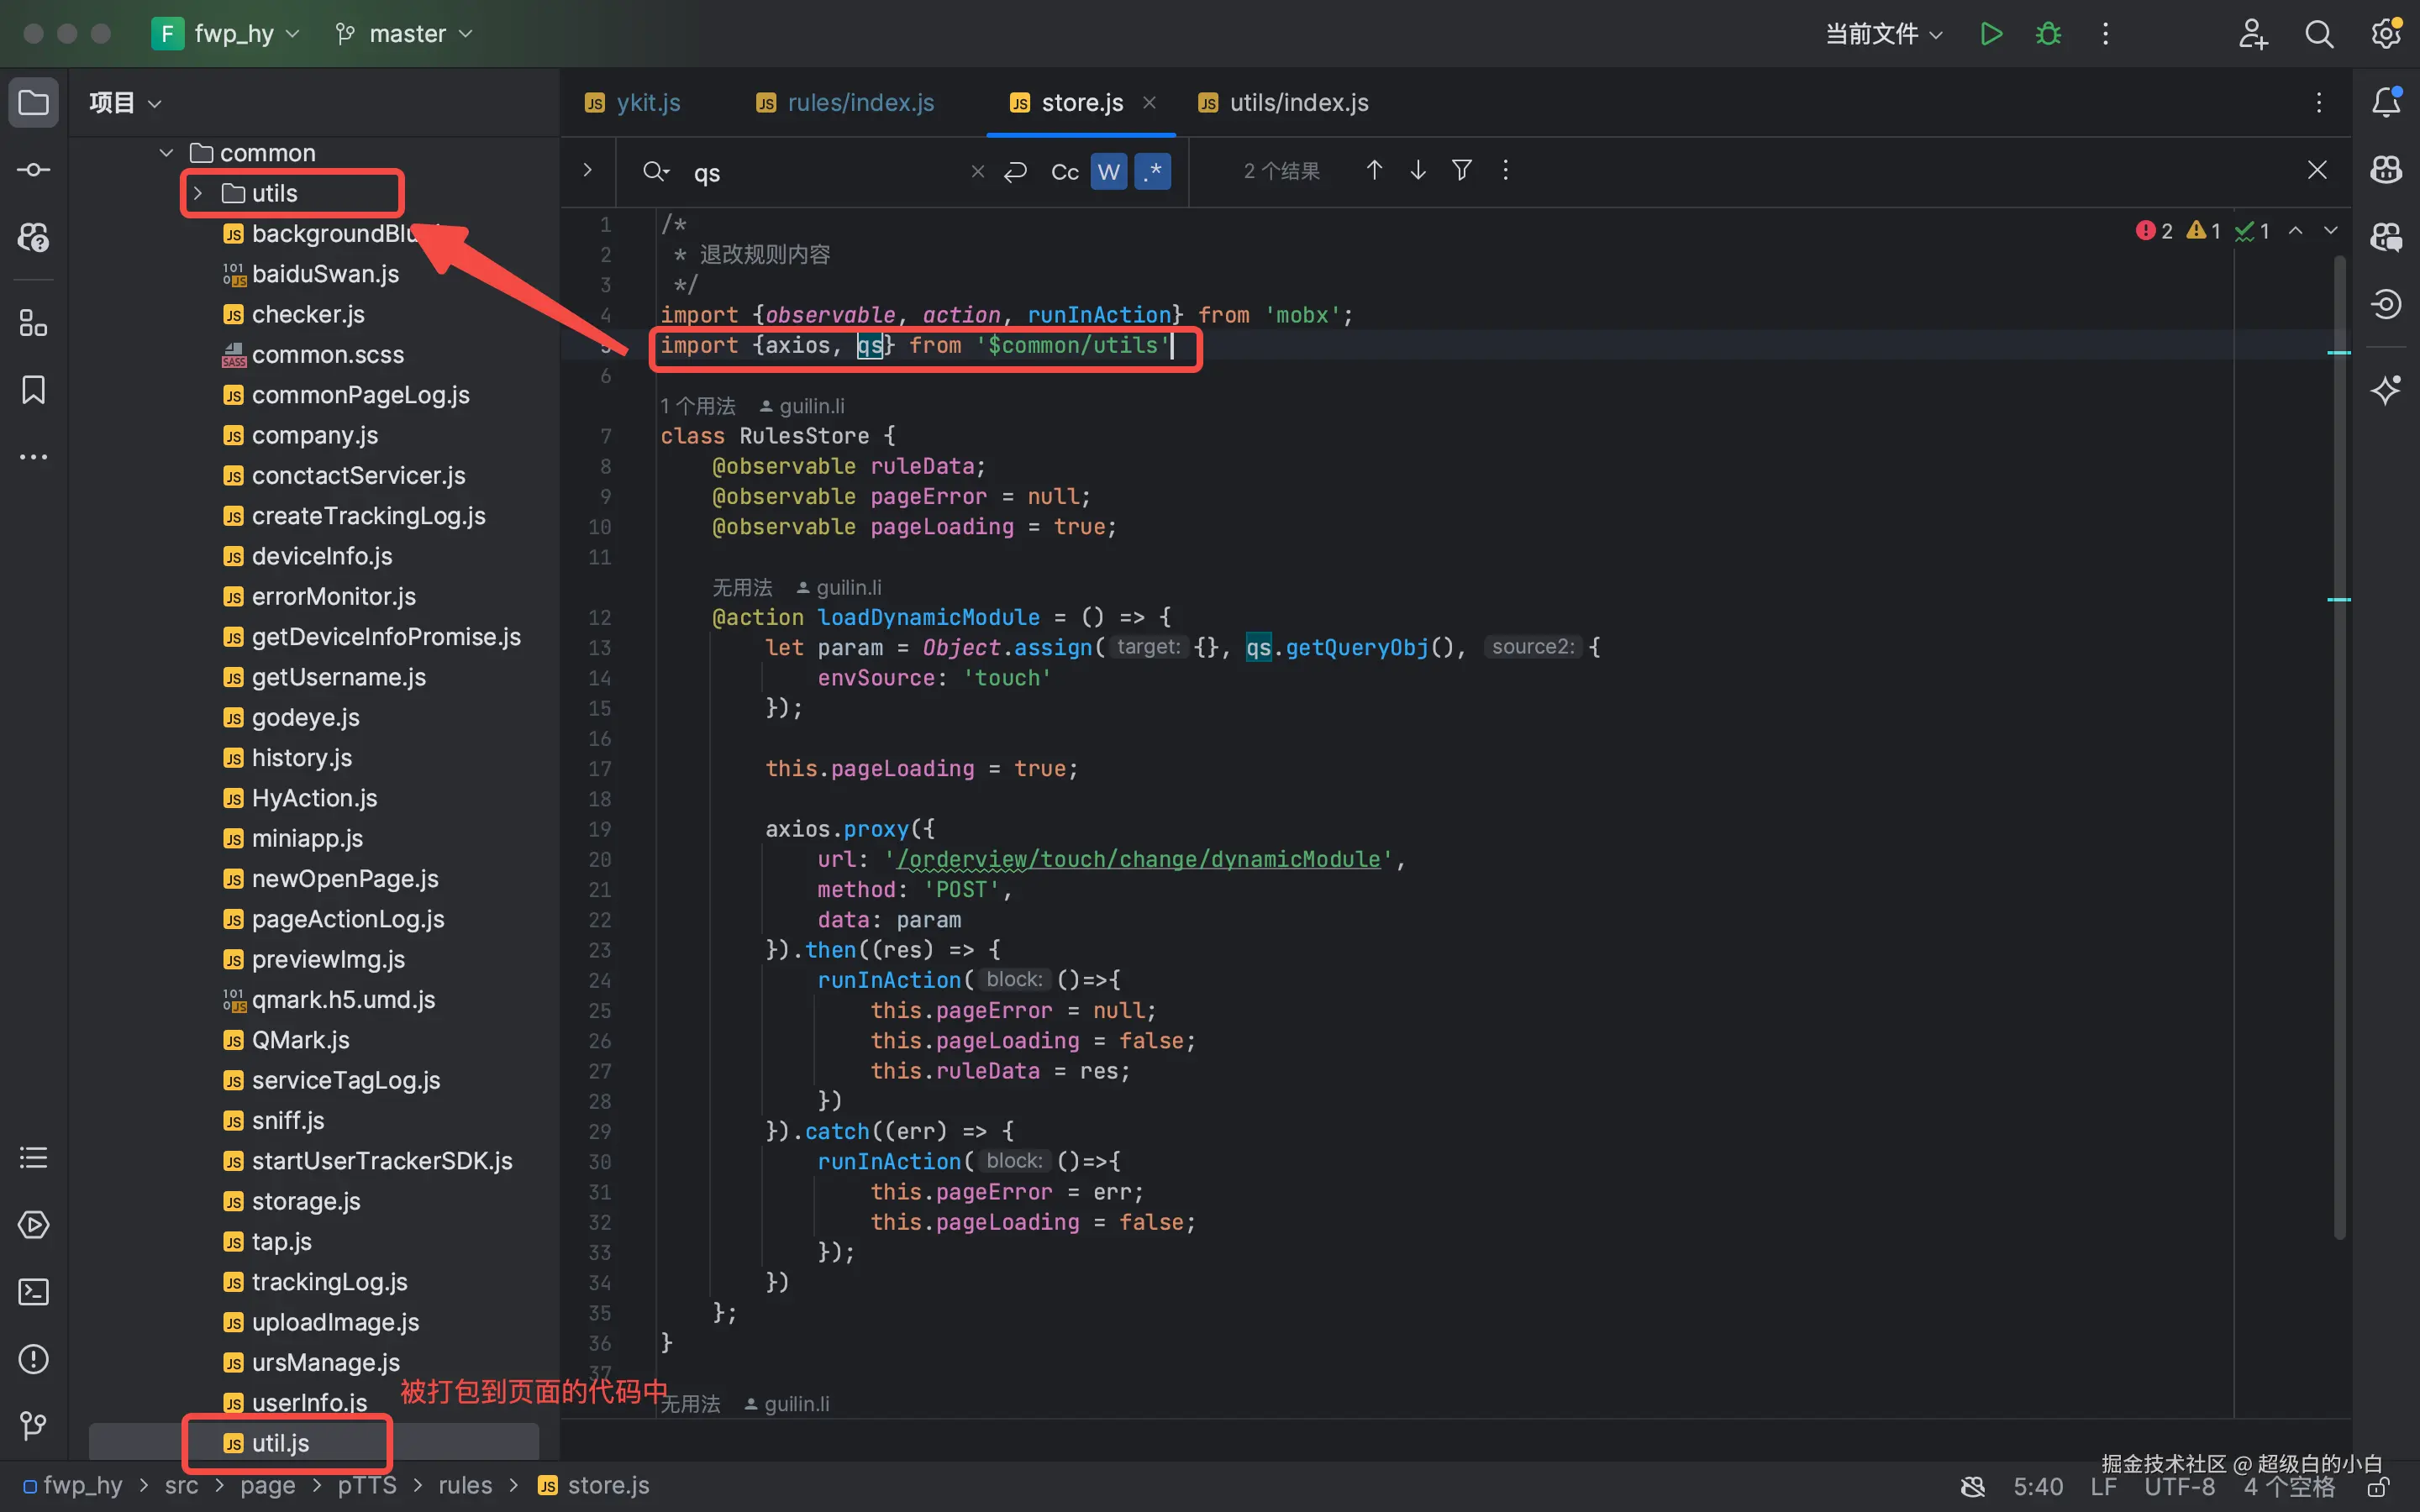
Task: Switch to the ykit.js tab
Action: [647, 103]
